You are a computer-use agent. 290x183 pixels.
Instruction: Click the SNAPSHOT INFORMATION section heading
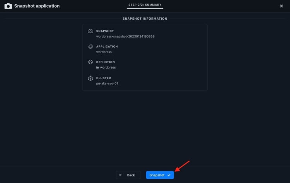145,19
